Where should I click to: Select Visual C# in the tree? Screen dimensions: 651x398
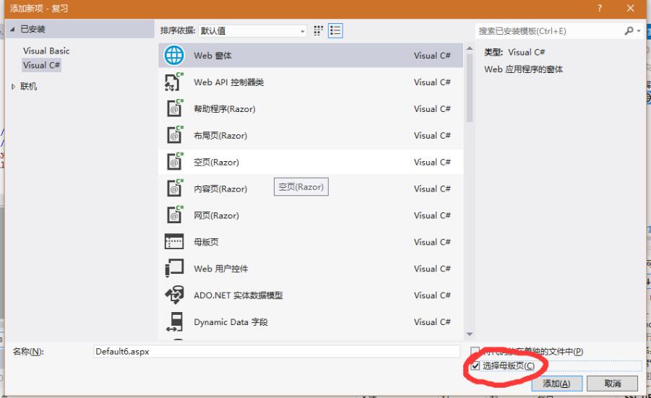point(41,65)
